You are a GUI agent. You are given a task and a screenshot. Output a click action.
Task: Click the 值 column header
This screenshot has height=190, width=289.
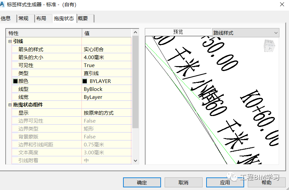pyautogui.click(x=107, y=33)
